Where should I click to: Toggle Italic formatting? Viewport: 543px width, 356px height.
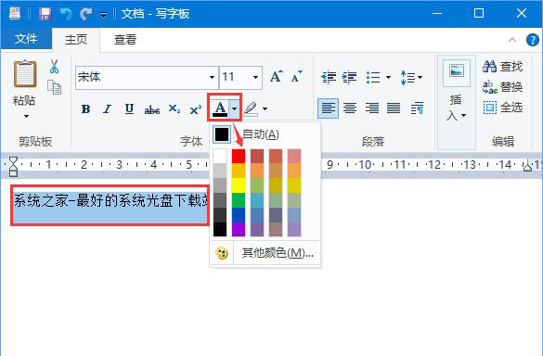coord(108,109)
